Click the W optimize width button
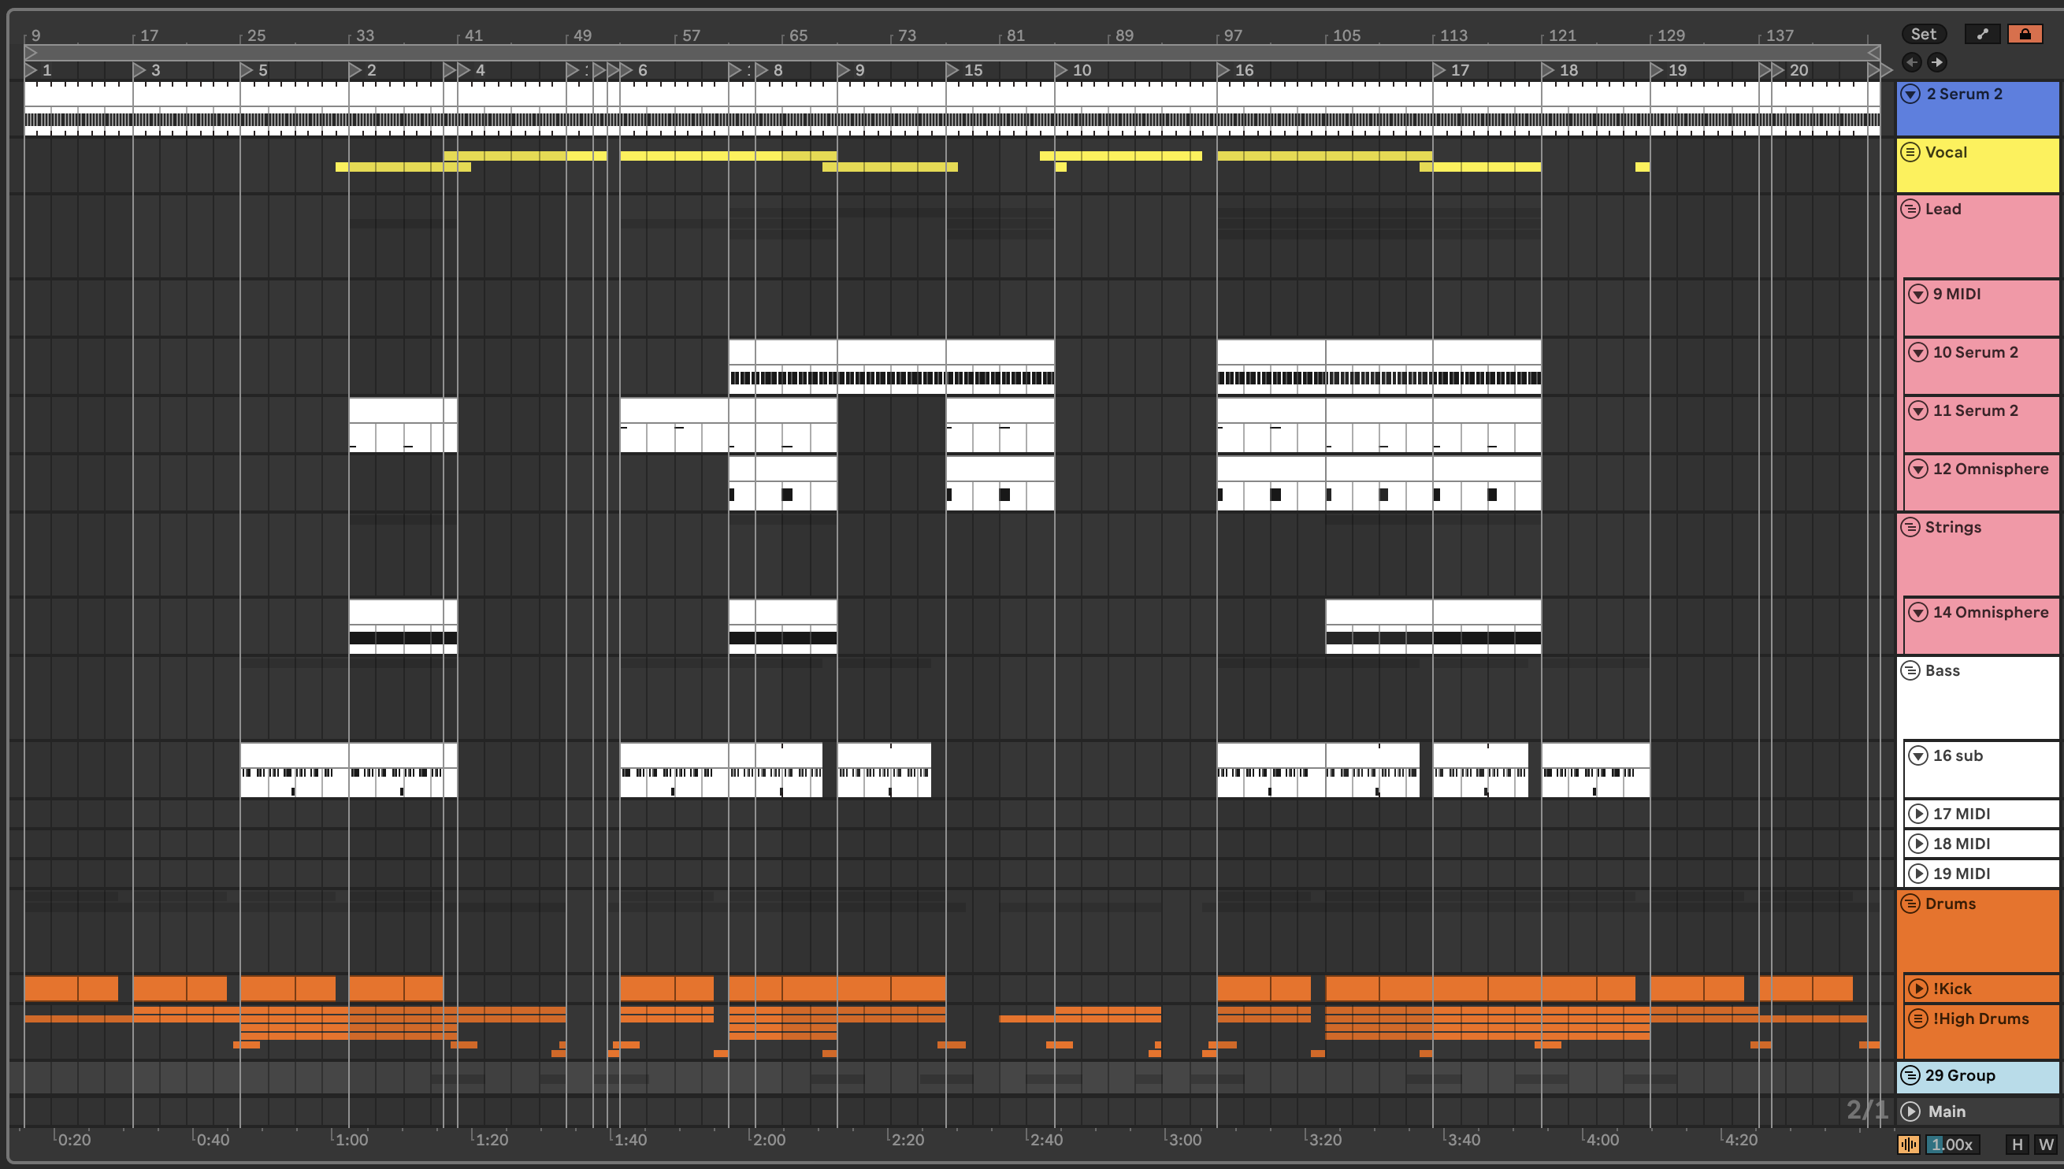This screenshot has width=2064, height=1169. coord(2047,1144)
